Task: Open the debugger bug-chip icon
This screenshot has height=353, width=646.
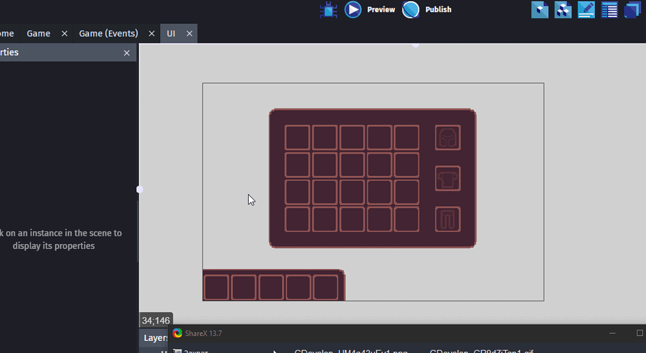Action: coord(328,9)
